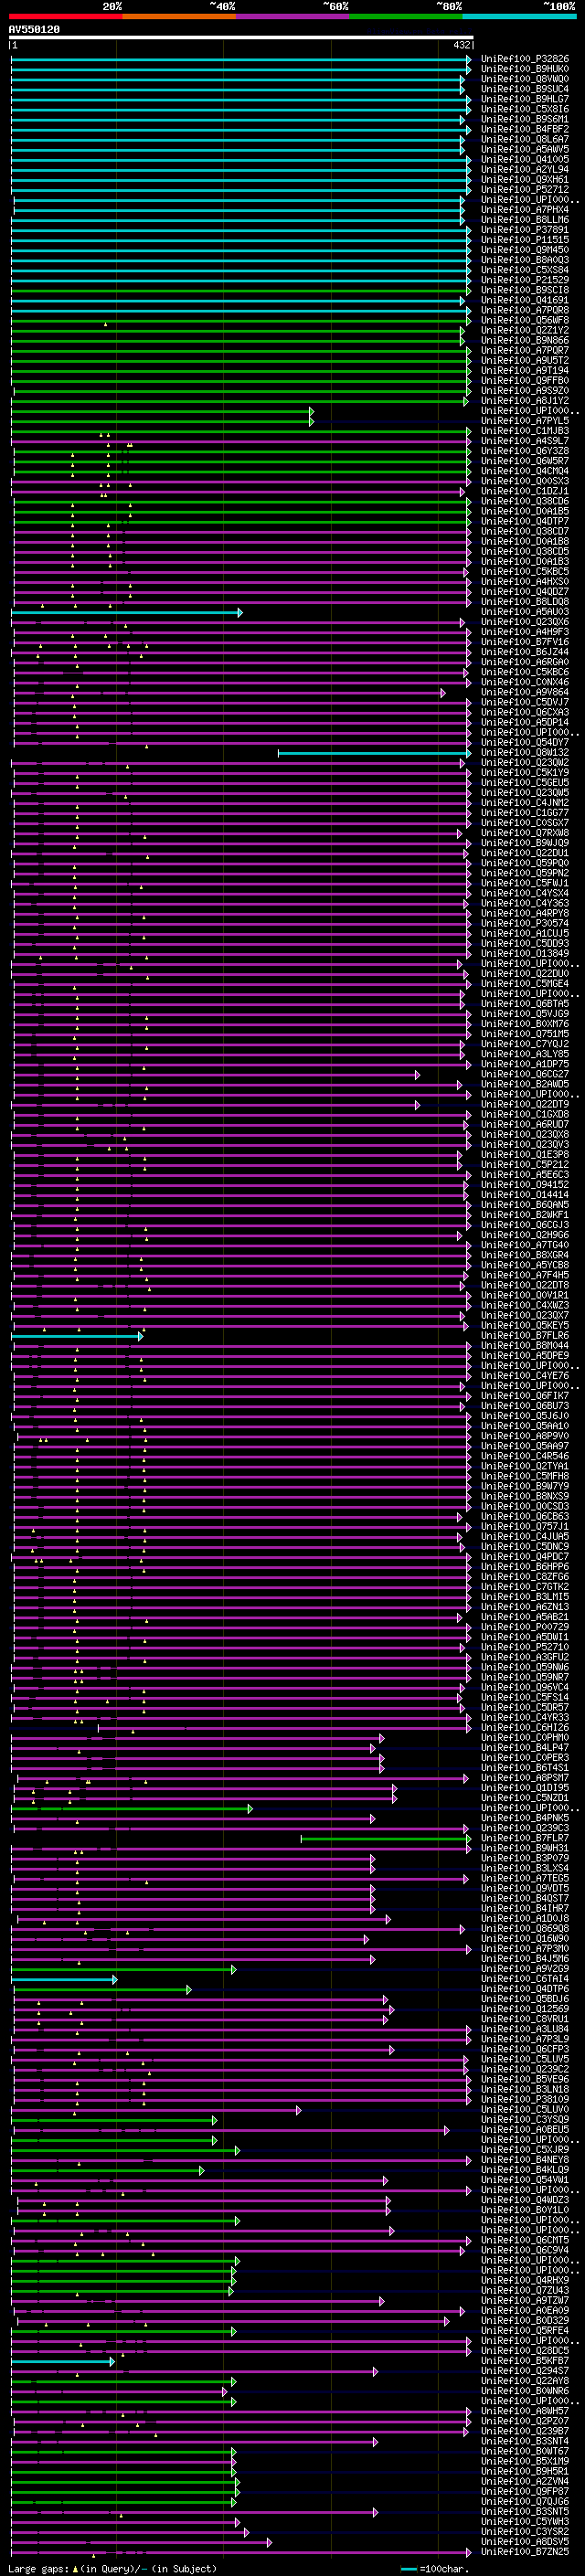Select the label UniRef100_C4XWZ3
The image size is (585, 2576).
point(525,1305)
